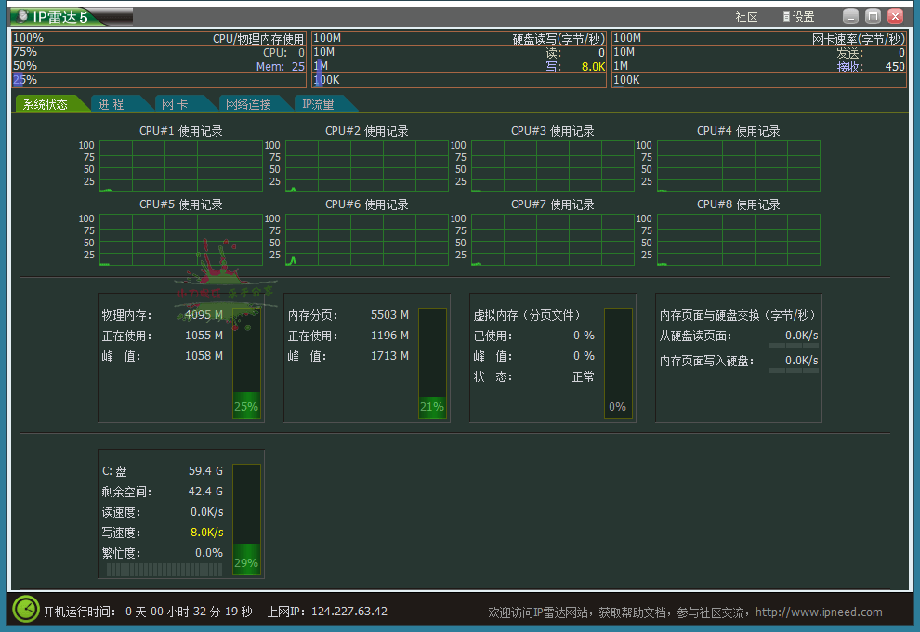This screenshot has height=632, width=920.
Task: Click the 内存分页 21% usage bar
Action: (x=432, y=363)
